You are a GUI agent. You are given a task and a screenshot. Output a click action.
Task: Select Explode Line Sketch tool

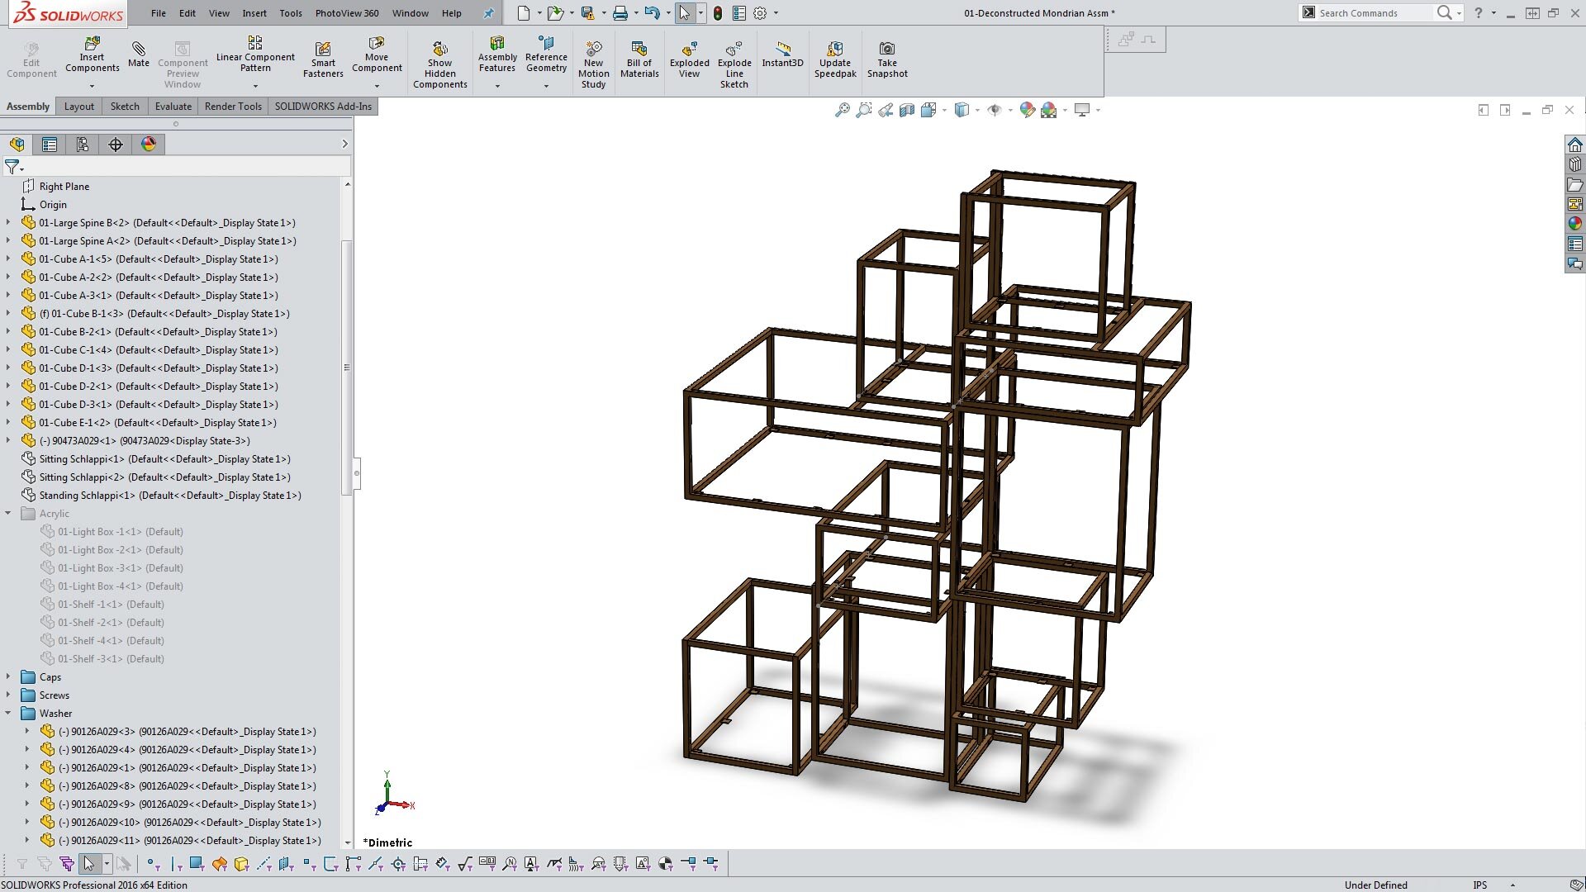[x=734, y=64]
